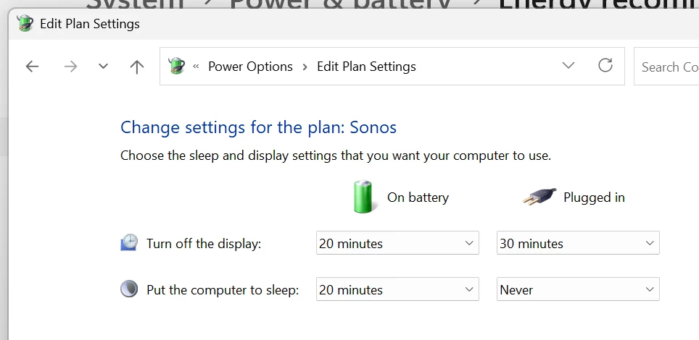Click the Turn off the display monitor icon
The height and width of the screenshot is (340, 699).
coord(128,243)
